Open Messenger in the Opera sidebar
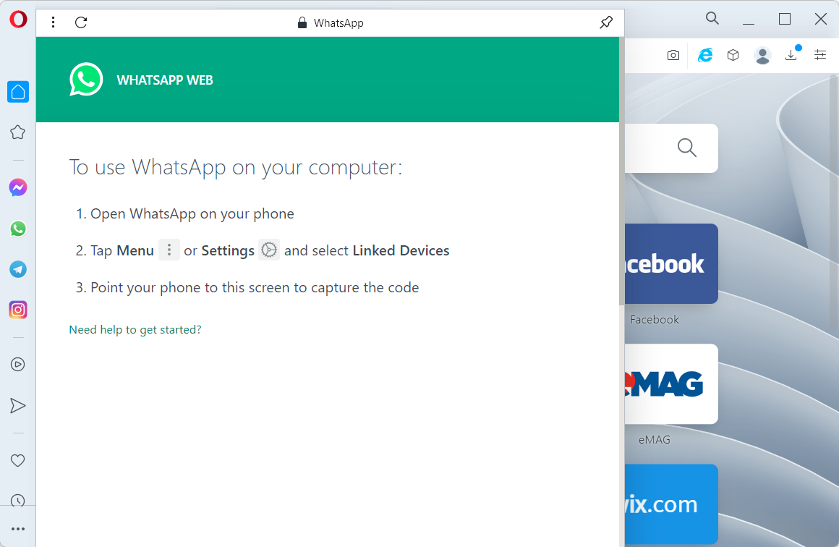Viewport: 839px width, 547px height. point(18,187)
